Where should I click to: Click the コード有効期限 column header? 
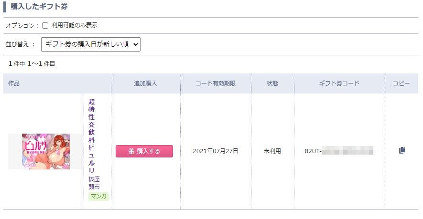tap(216, 83)
